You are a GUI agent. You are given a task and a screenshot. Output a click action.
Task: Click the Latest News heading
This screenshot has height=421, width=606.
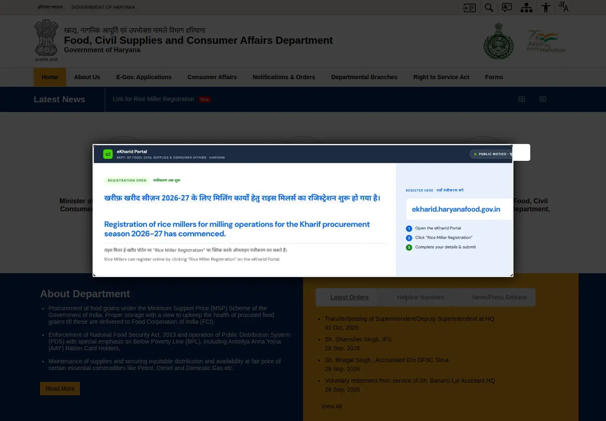(59, 99)
